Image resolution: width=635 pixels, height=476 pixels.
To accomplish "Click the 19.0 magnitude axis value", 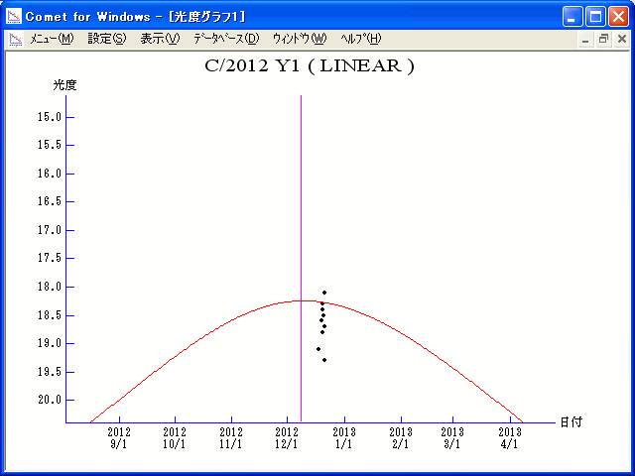I will 50,343.
